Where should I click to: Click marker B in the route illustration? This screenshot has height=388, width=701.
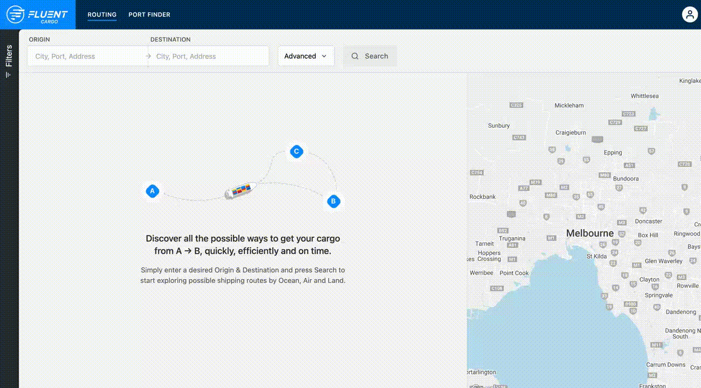coord(333,201)
